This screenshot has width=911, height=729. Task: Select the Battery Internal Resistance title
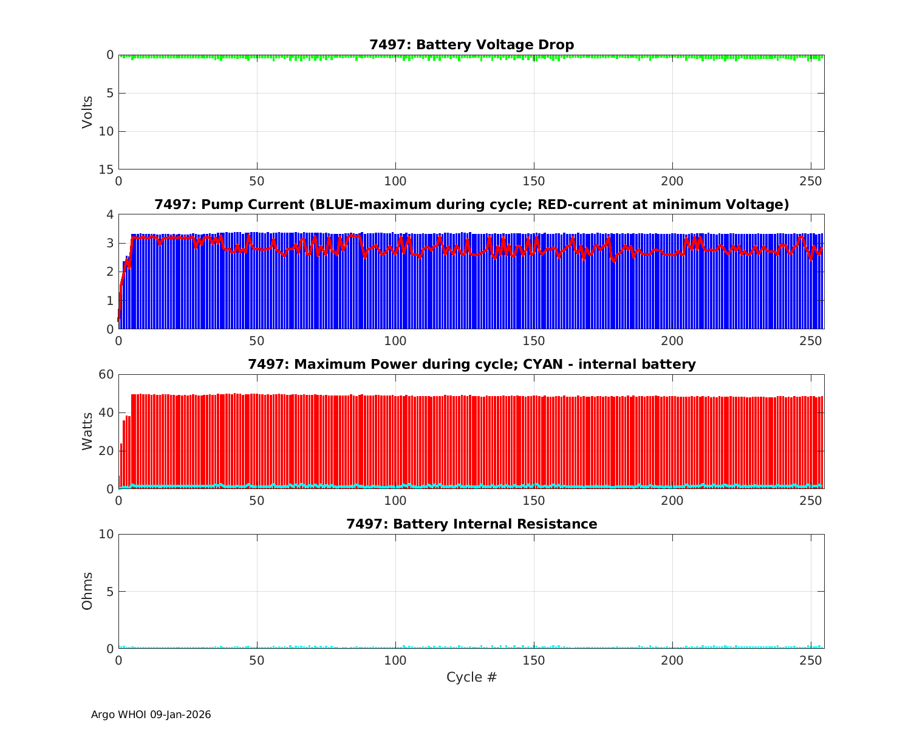click(471, 524)
